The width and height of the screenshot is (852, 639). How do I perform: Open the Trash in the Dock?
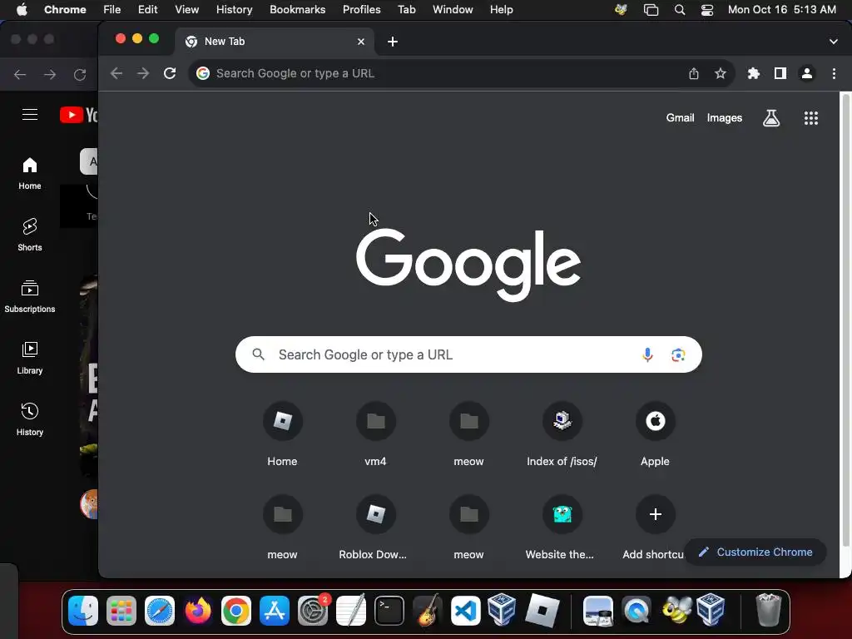[x=768, y=611]
